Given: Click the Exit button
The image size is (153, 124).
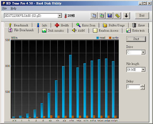Looking at the screenshot, I should (142, 16).
